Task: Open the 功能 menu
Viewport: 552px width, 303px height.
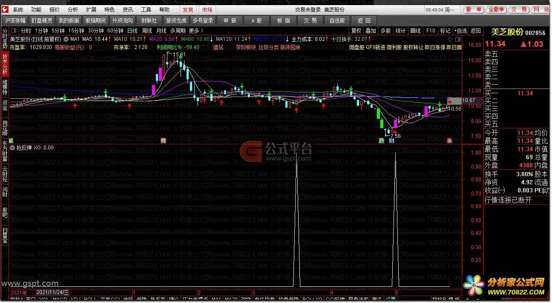Action: coord(36,9)
